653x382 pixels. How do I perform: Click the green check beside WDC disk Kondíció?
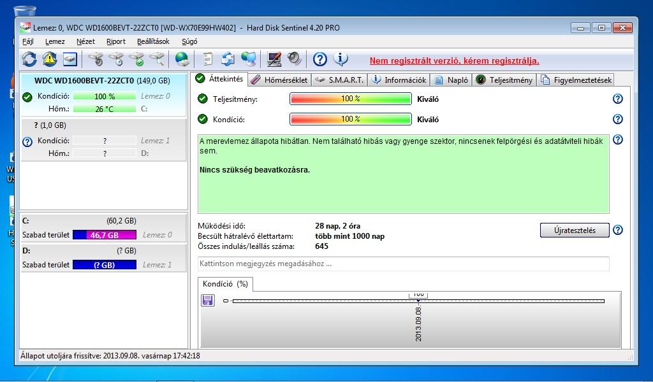[x=27, y=97]
